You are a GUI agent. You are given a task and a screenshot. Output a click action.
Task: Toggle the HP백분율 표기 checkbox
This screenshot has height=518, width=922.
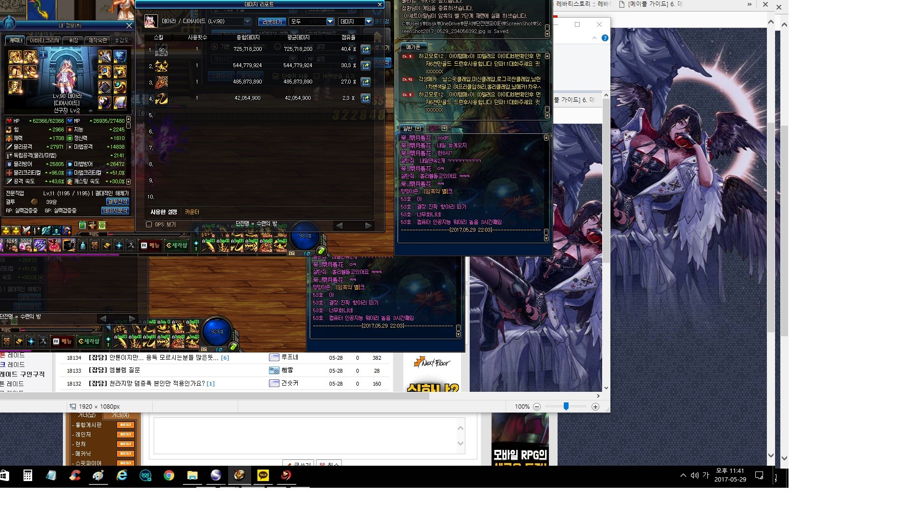click(x=316, y=76)
